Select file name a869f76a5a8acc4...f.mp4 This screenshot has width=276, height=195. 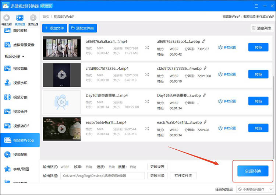(106, 42)
